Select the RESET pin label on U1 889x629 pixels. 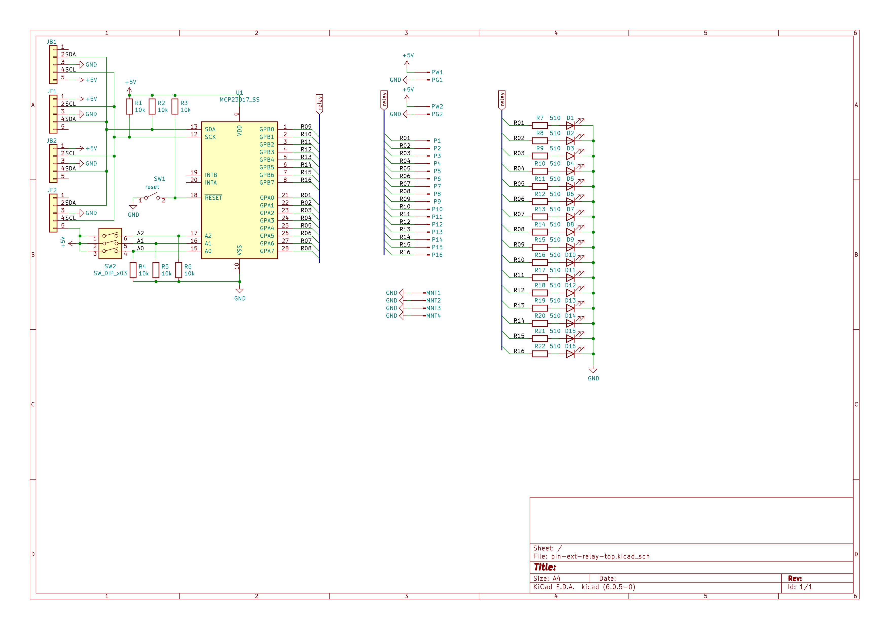point(213,198)
